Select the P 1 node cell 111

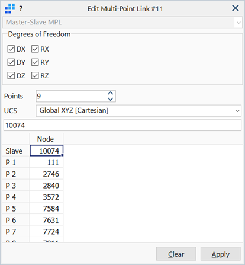(x=46, y=162)
